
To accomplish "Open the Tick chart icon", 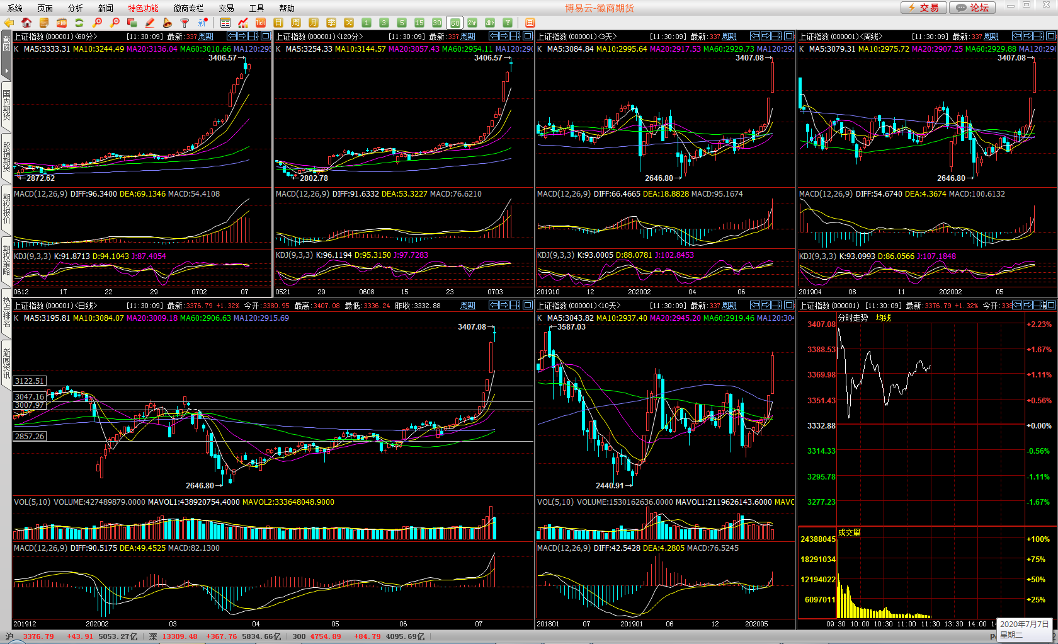I will pyautogui.click(x=261, y=23).
